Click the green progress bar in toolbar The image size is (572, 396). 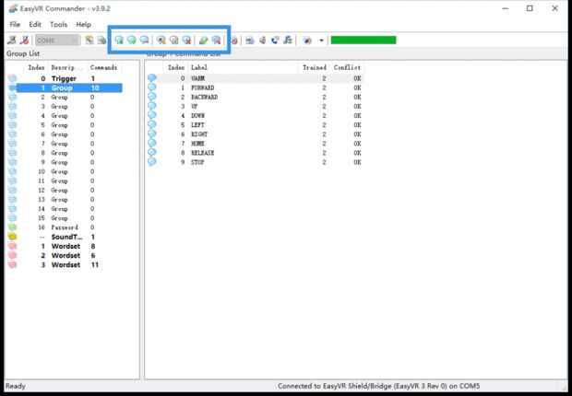tap(363, 41)
